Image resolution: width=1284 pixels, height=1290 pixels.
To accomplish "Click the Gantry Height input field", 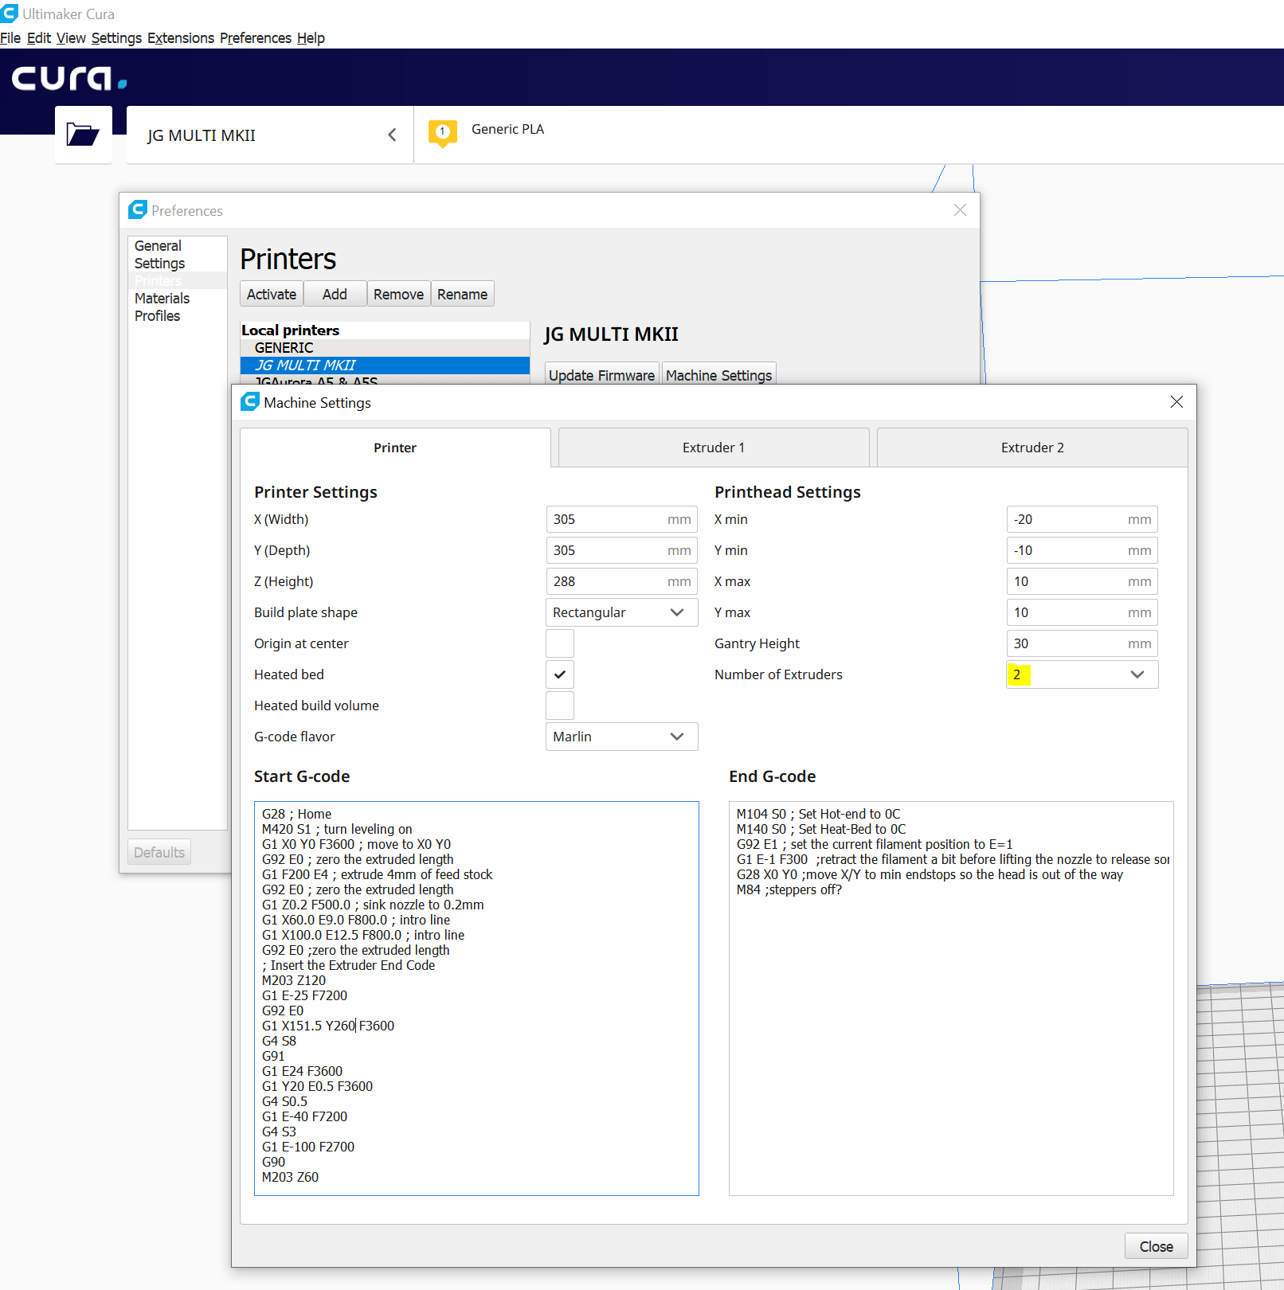I will tap(1082, 643).
